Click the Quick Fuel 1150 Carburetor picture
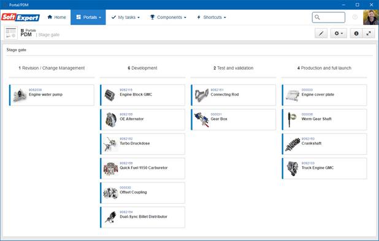The width and height of the screenshot is (379, 241). point(111,168)
